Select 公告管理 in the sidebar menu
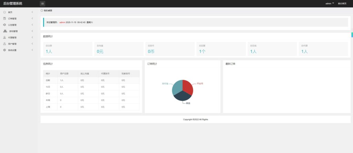The image size is (353, 153). click(x=12, y=25)
